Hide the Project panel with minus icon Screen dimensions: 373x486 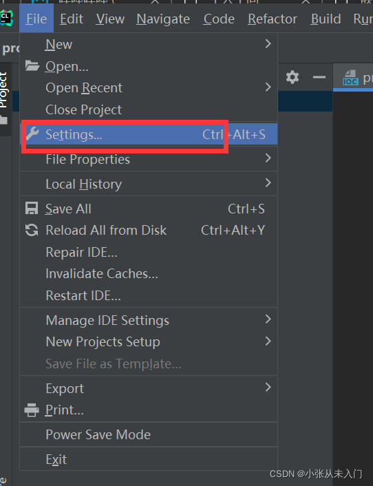pos(319,77)
